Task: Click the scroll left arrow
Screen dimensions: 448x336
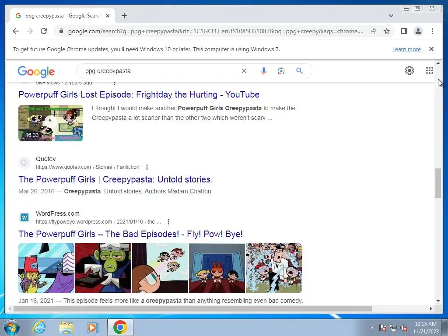Action: [x=10, y=308]
